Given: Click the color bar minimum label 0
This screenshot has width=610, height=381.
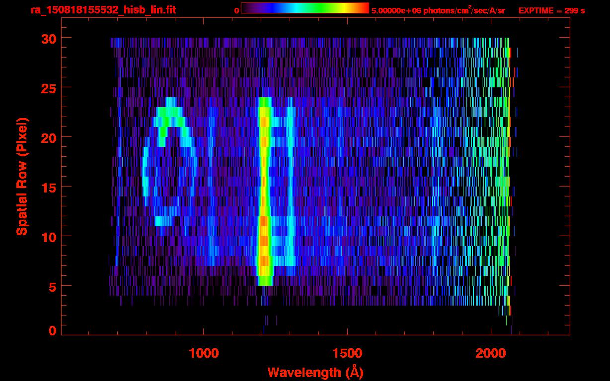Looking at the screenshot, I should [236, 10].
